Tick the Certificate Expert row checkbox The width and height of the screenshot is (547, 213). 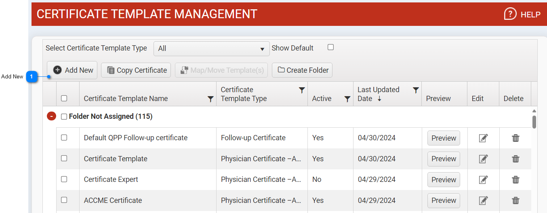click(64, 179)
